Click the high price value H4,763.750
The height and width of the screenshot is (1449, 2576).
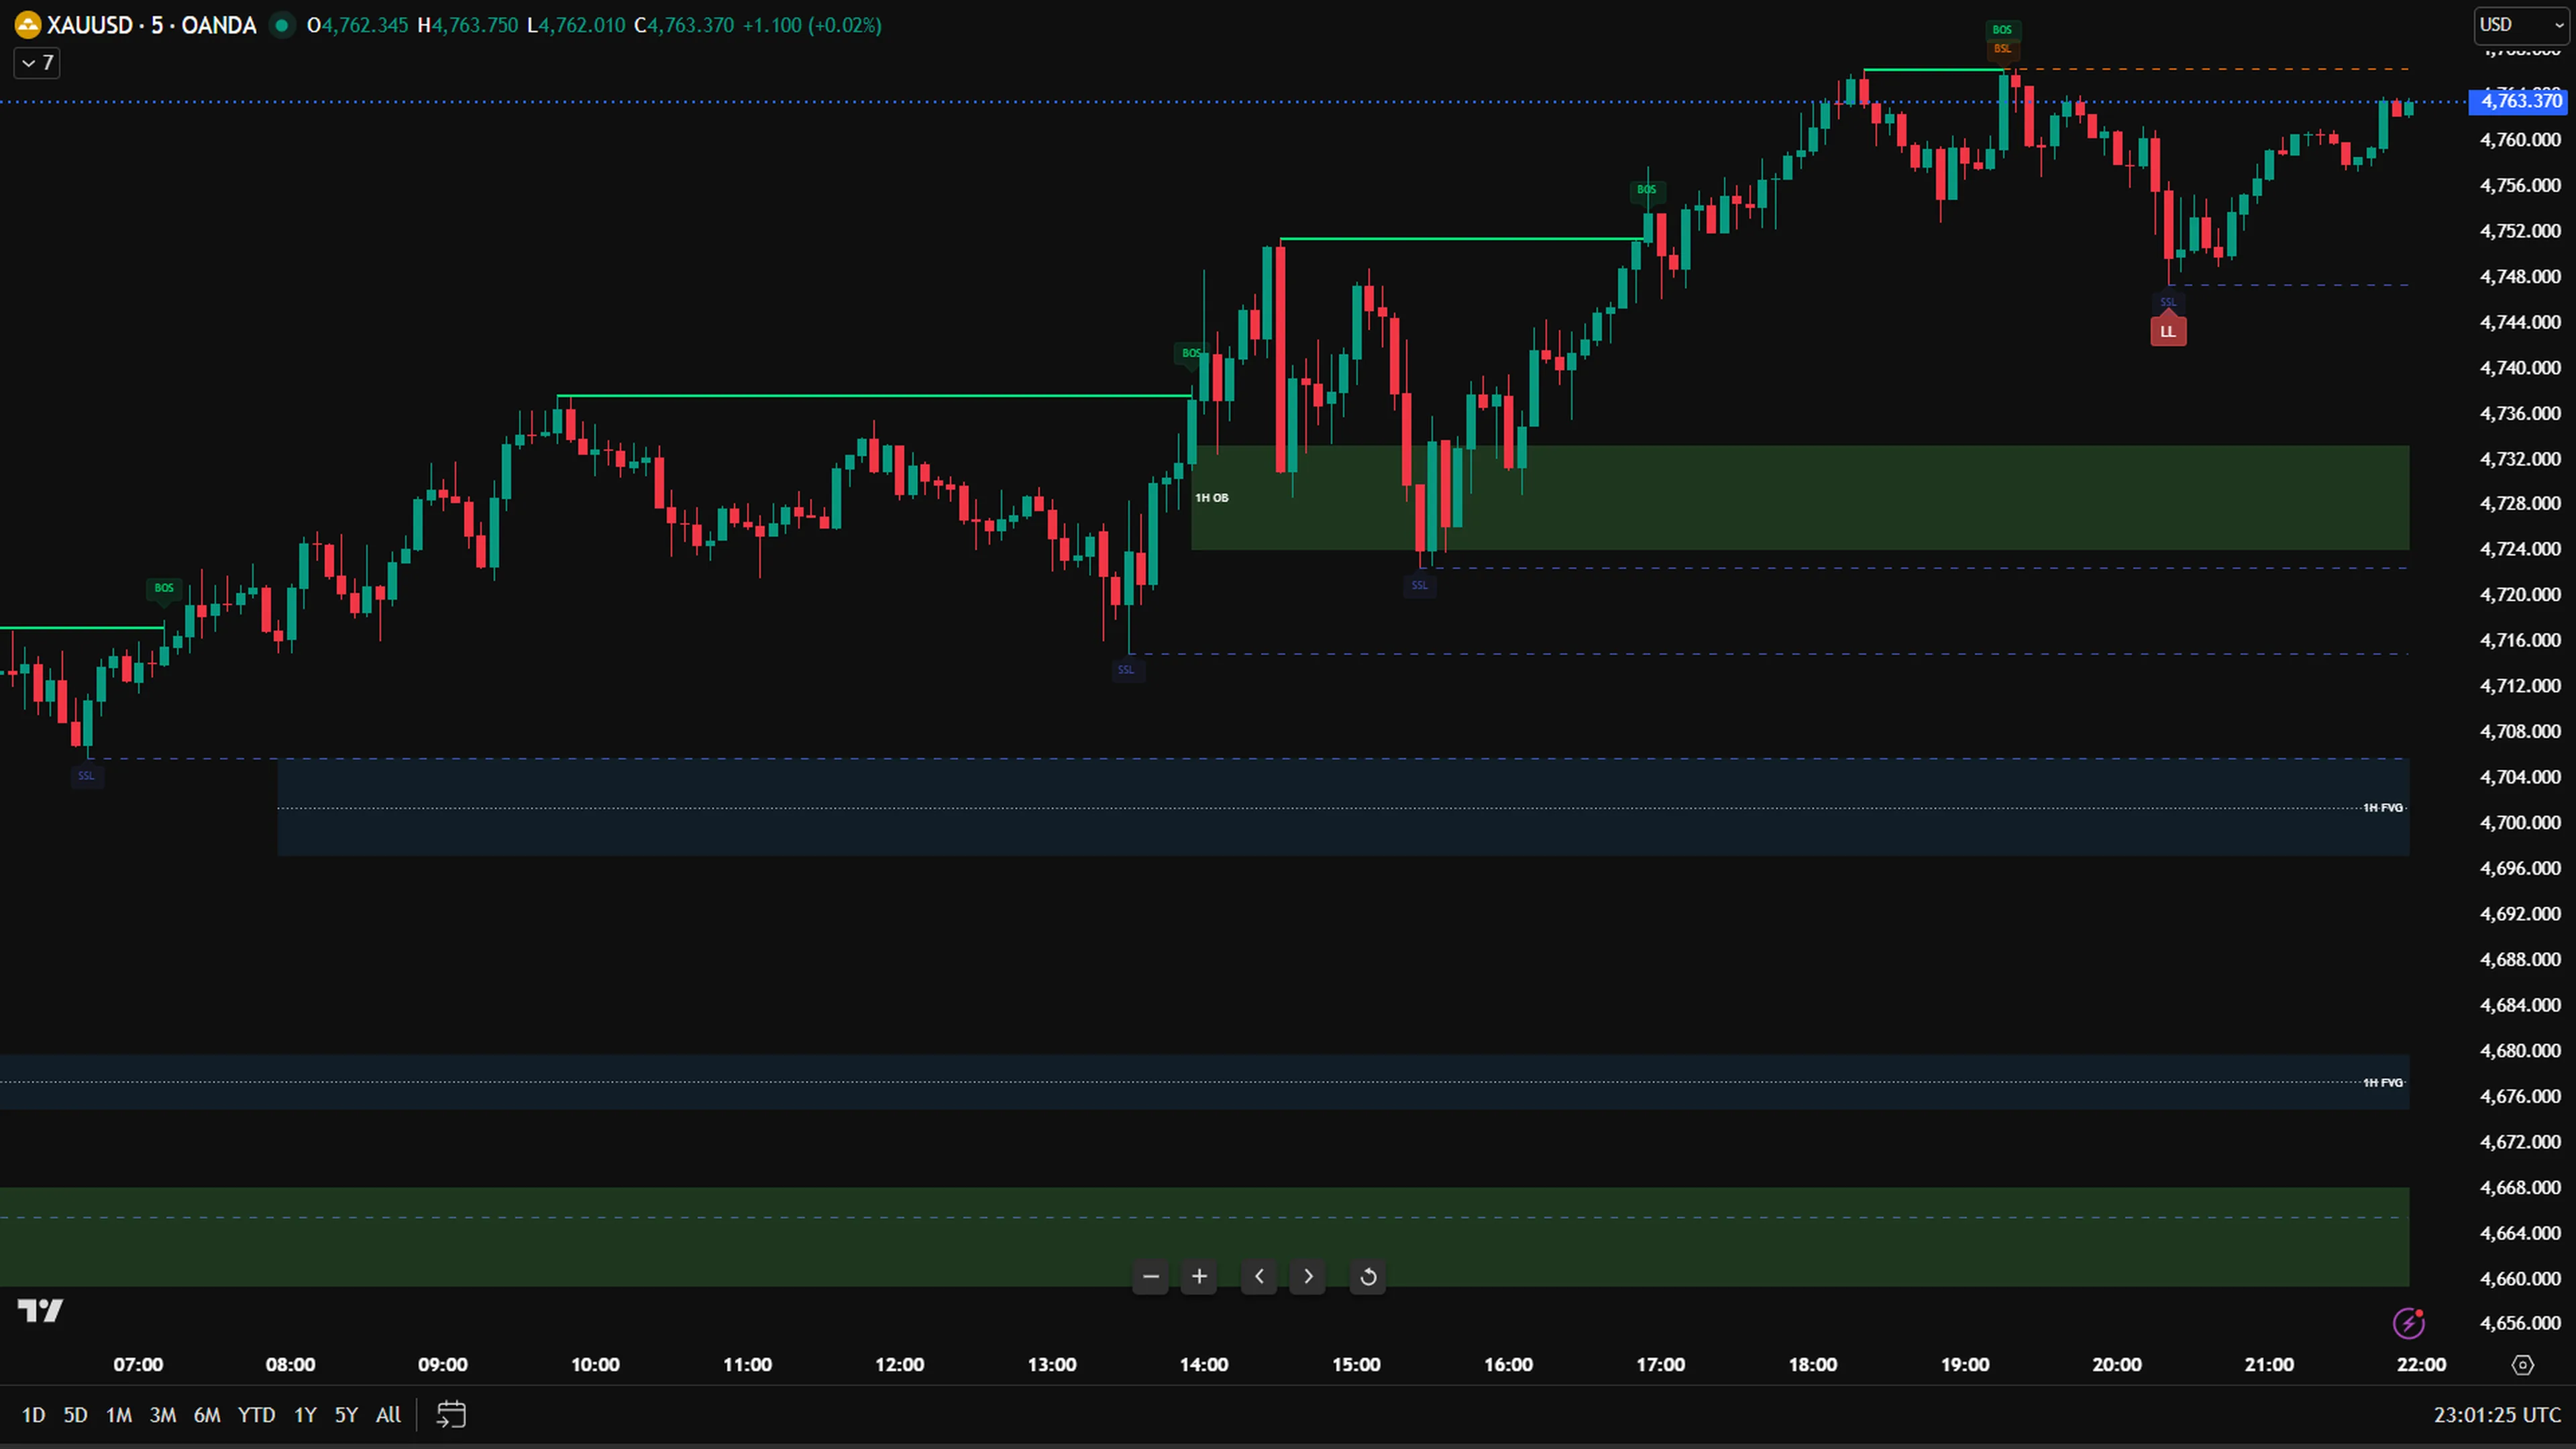click(468, 25)
